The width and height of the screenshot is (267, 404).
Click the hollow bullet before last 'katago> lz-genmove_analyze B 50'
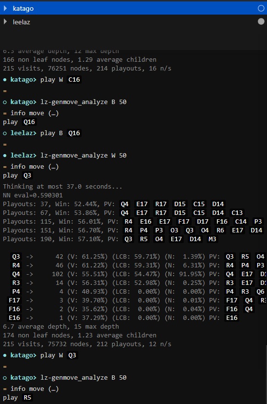click(5, 378)
